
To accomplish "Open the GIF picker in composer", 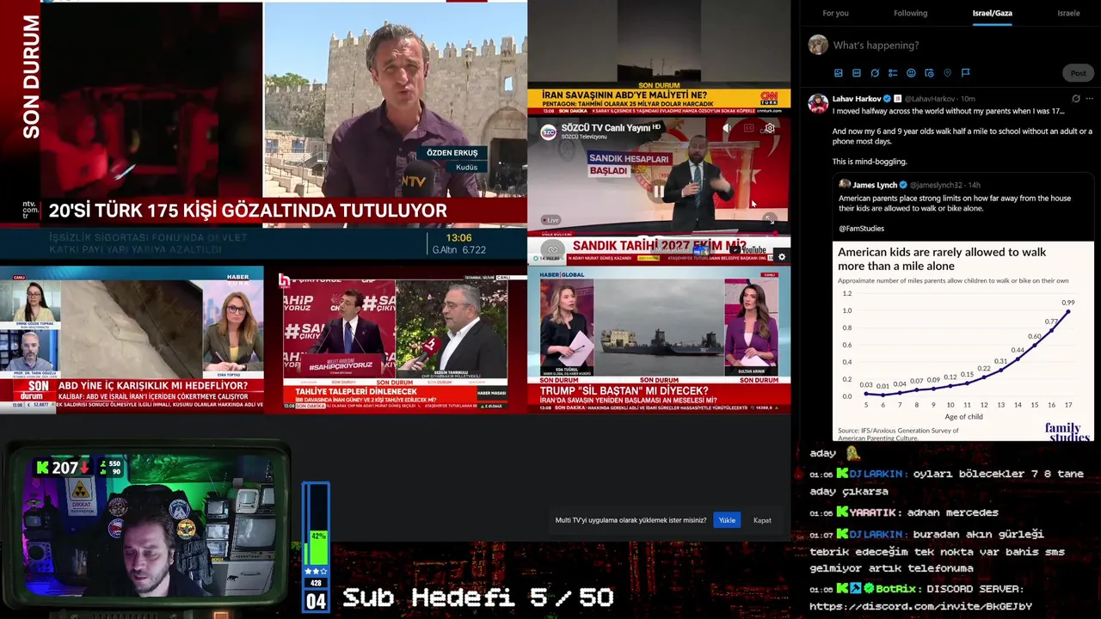I will pyautogui.click(x=857, y=73).
